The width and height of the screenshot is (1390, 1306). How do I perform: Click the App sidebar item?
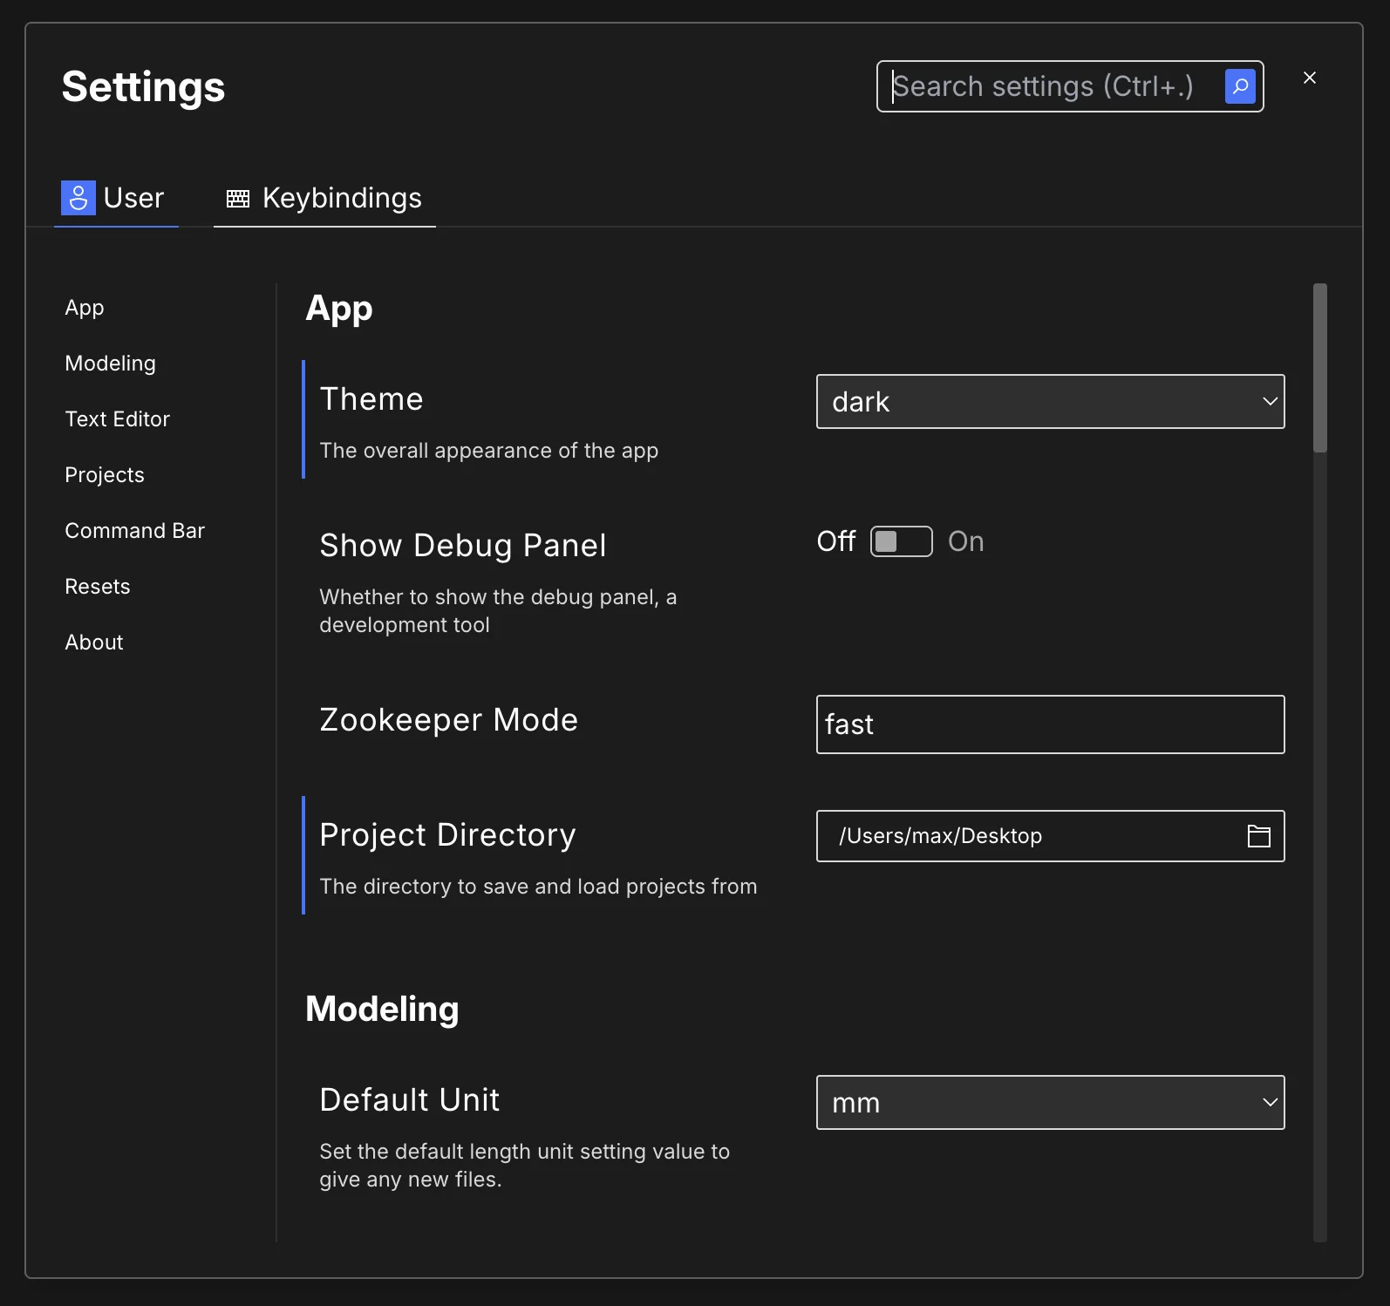click(85, 308)
